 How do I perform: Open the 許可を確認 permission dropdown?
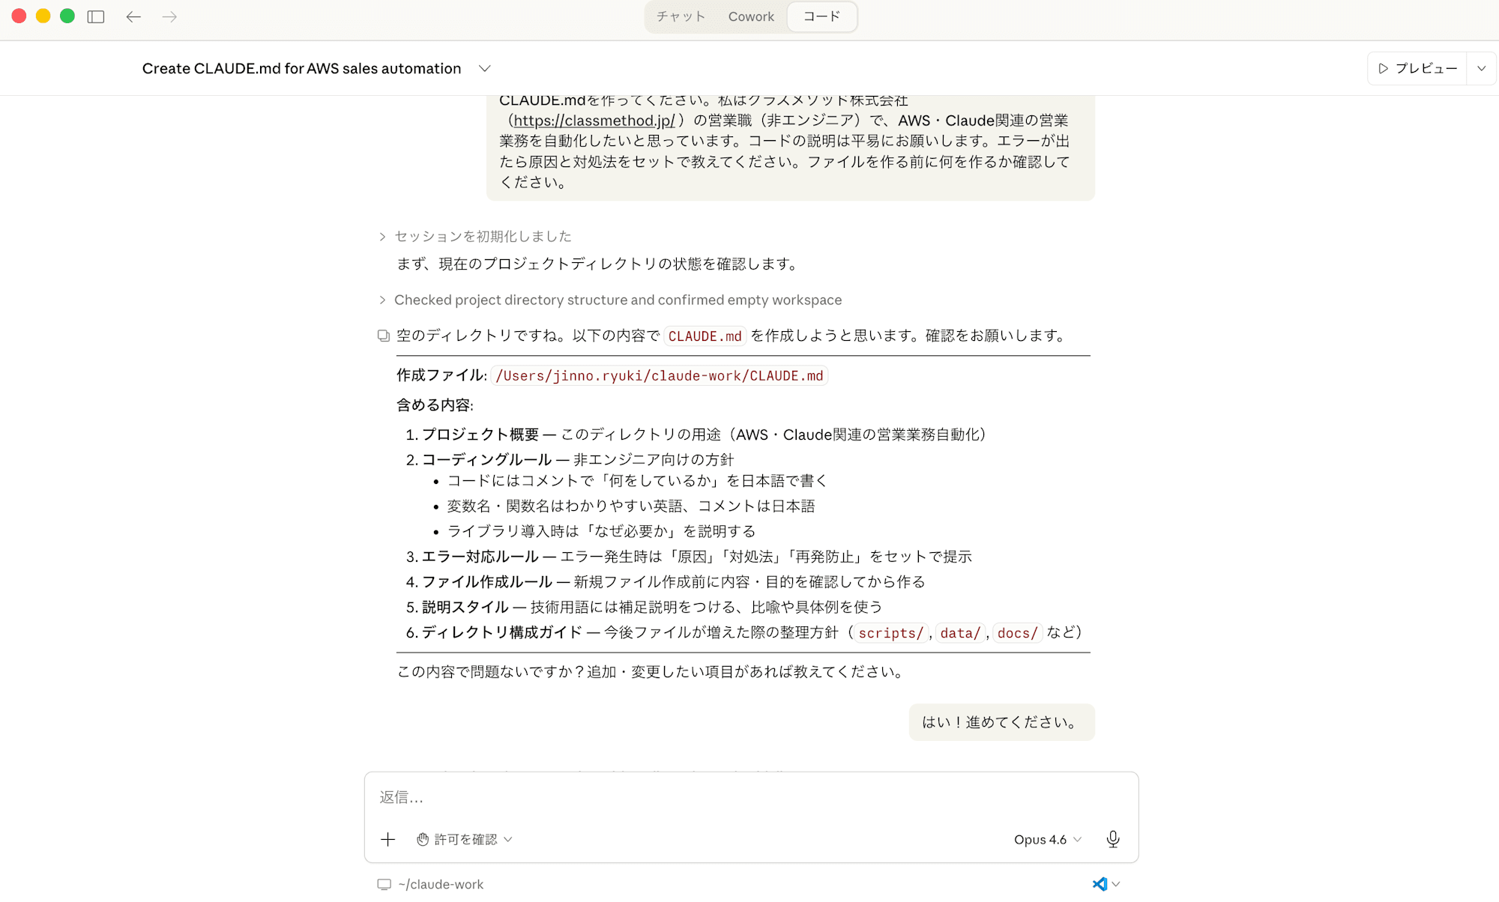463,839
